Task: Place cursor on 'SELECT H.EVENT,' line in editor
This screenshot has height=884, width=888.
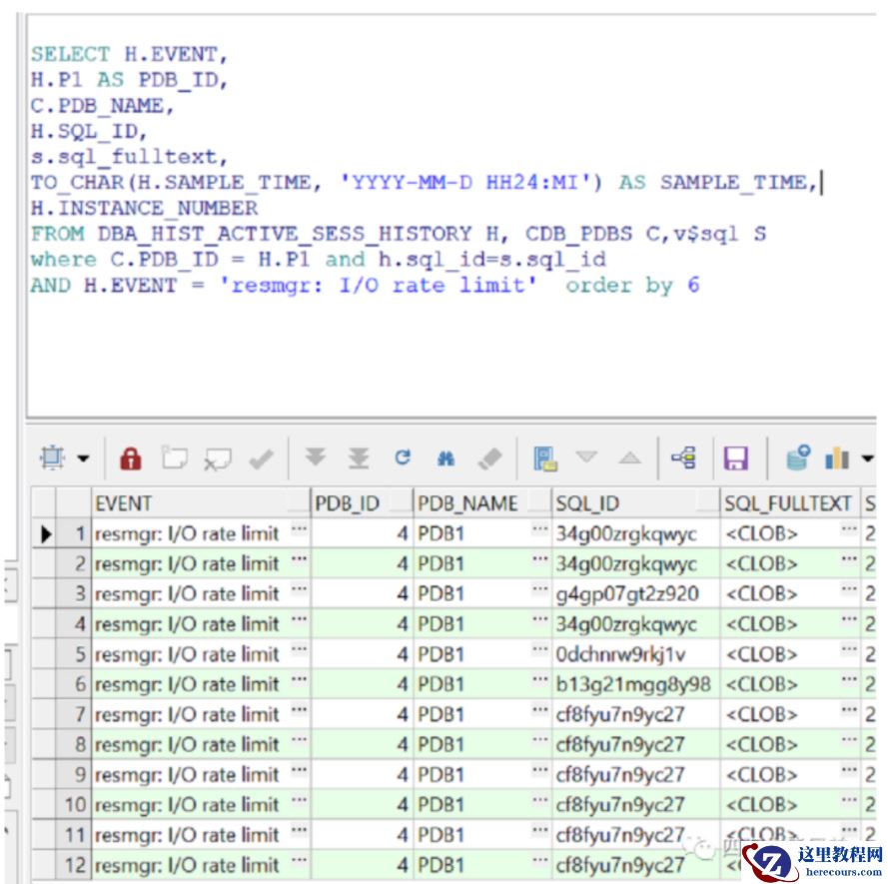Action: click(x=129, y=54)
